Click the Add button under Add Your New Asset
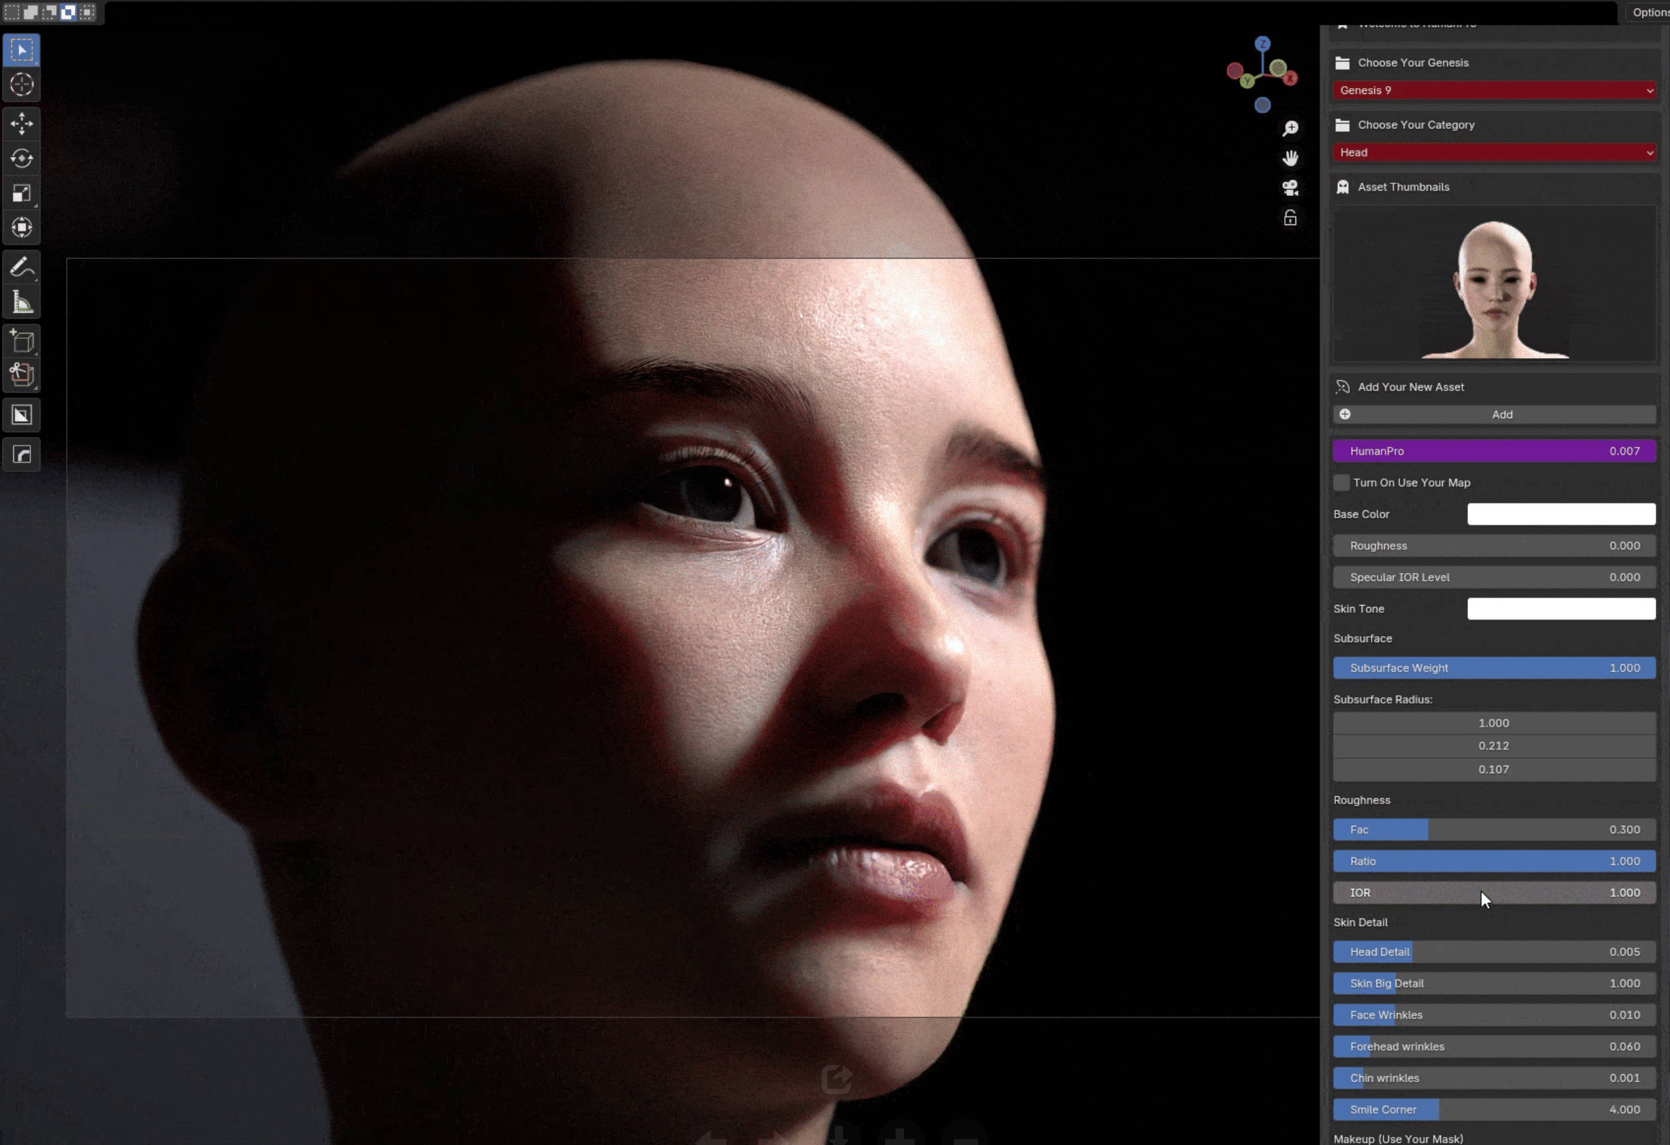1670x1145 pixels. pyautogui.click(x=1502, y=414)
